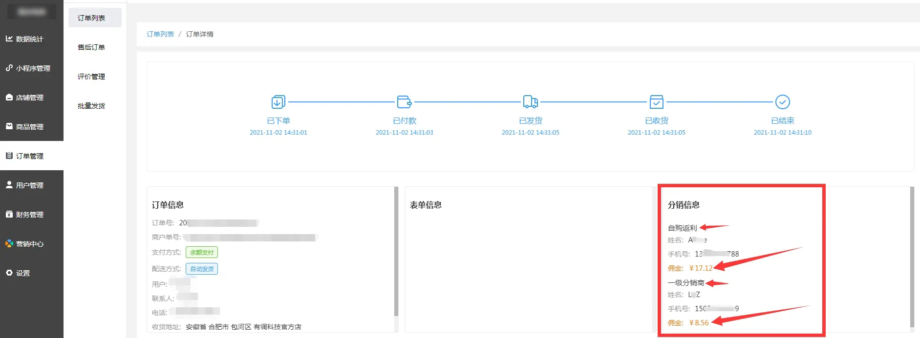Click the 用户管理 person icon

click(9, 185)
